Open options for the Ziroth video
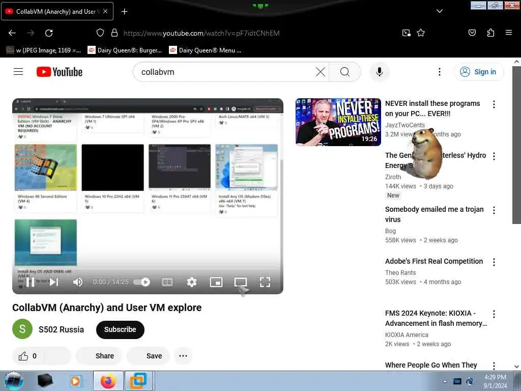This screenshot has width=521, height=391. coord(494,156)
